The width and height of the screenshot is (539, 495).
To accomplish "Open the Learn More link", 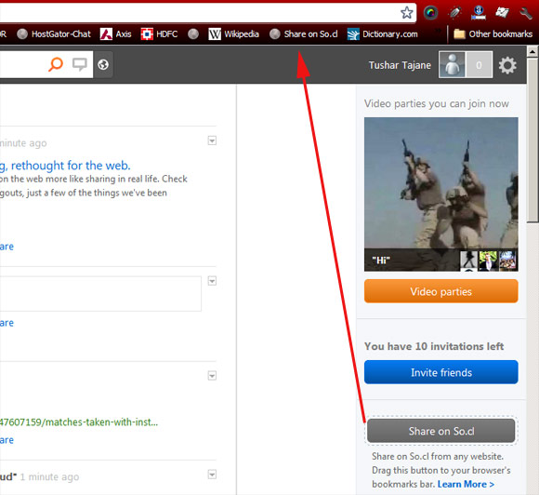I will 466,484.
